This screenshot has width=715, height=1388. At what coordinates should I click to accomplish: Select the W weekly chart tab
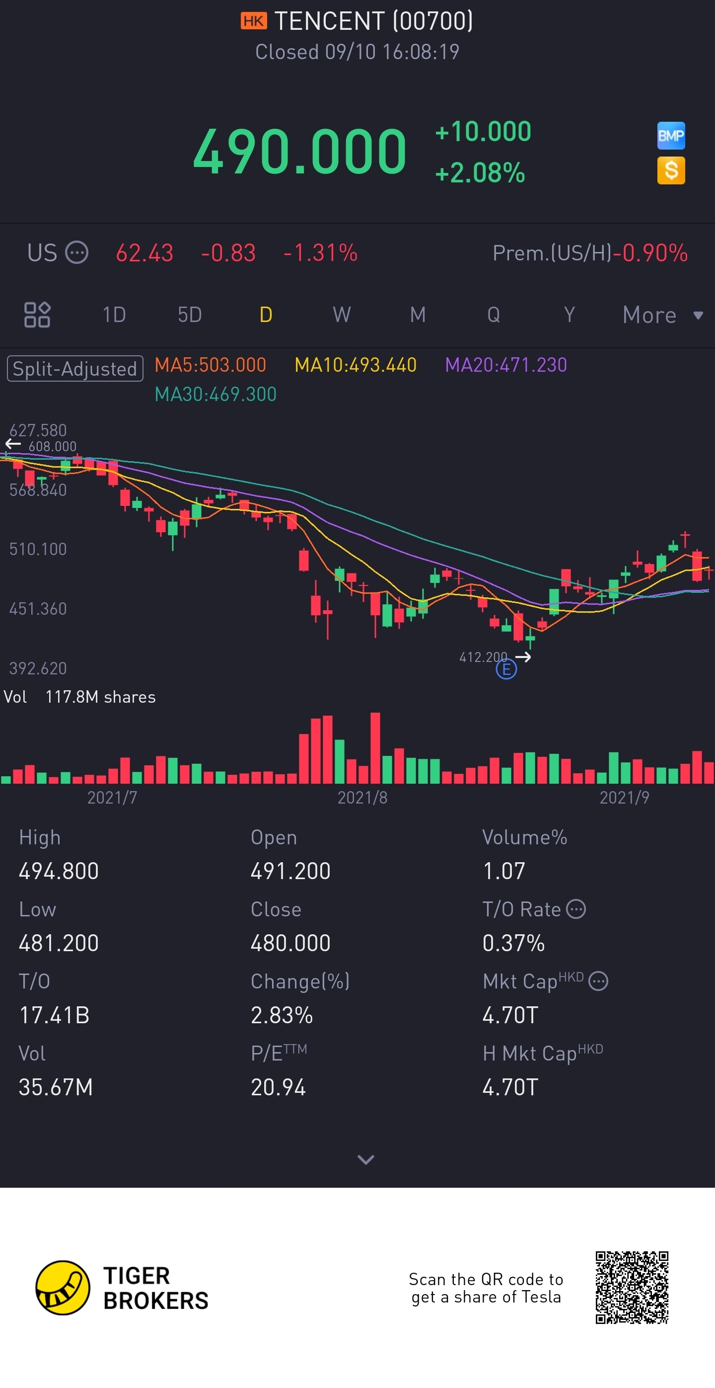pyautogui.click(x=342, y=315)
